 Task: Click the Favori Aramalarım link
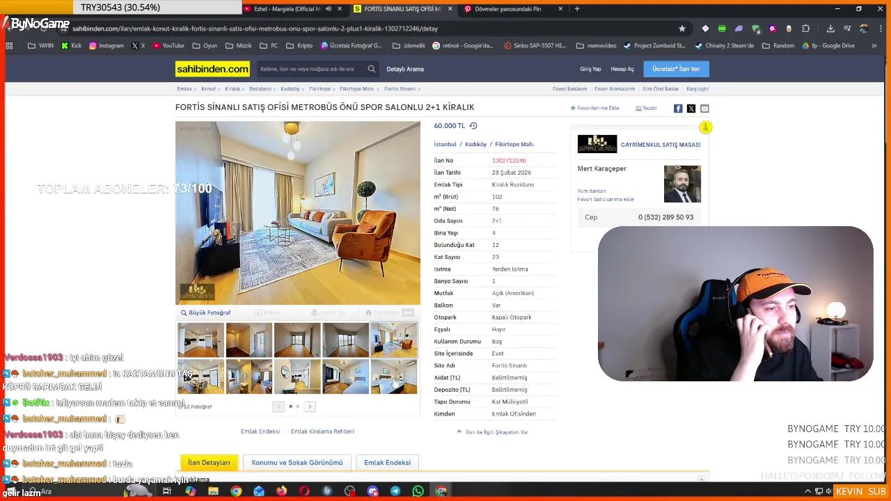pos(615,89)
